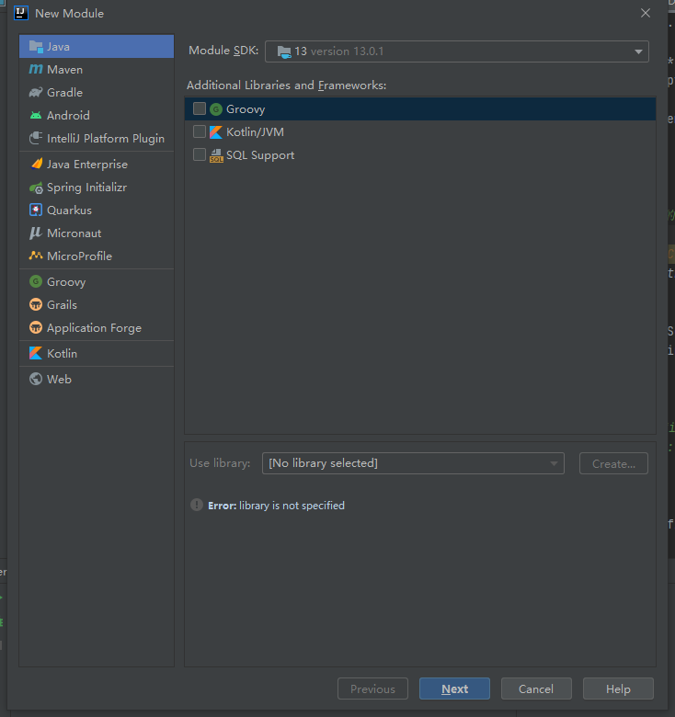
Task: Click the 'Android' label in sidebar
Action: point(68,115)
